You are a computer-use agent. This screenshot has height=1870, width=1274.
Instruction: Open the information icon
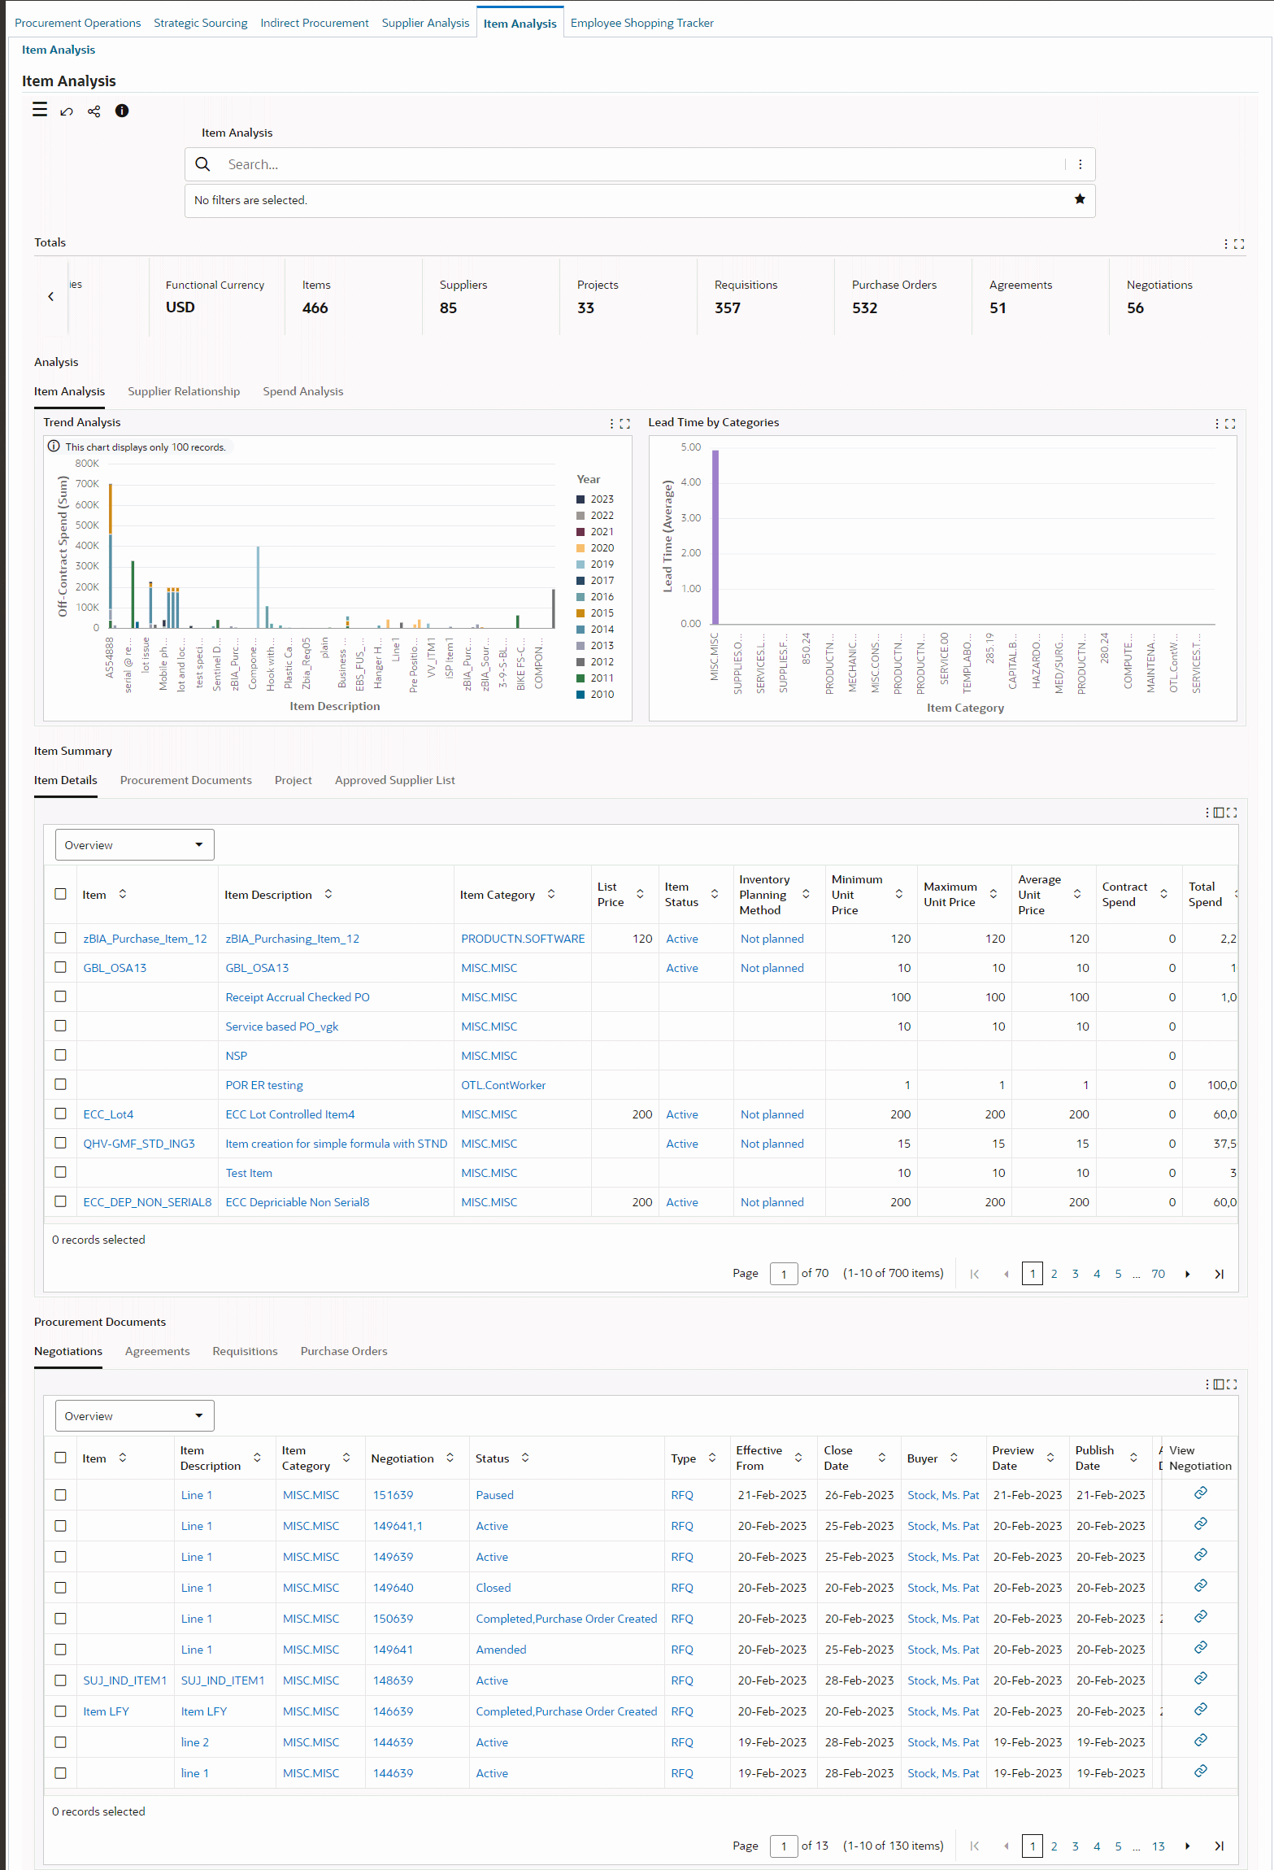[x=122, y=111]
